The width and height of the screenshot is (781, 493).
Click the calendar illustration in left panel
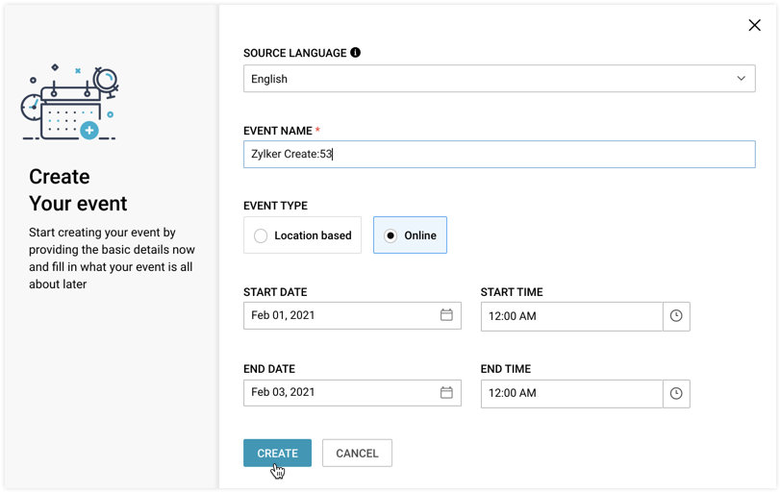[x=69, y=104]
